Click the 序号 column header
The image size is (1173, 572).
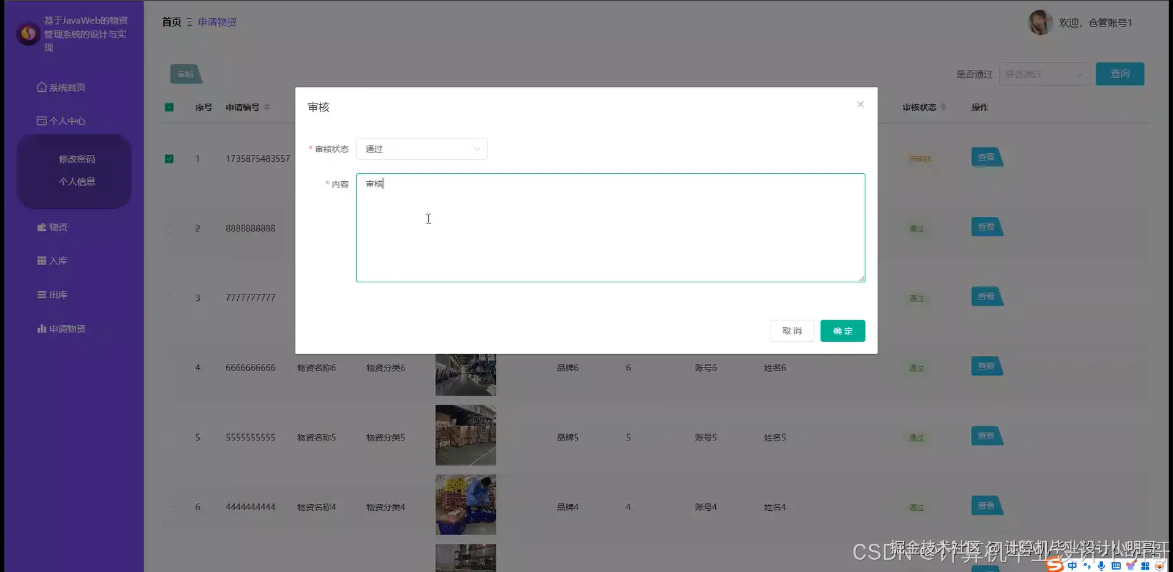(203, 107)
